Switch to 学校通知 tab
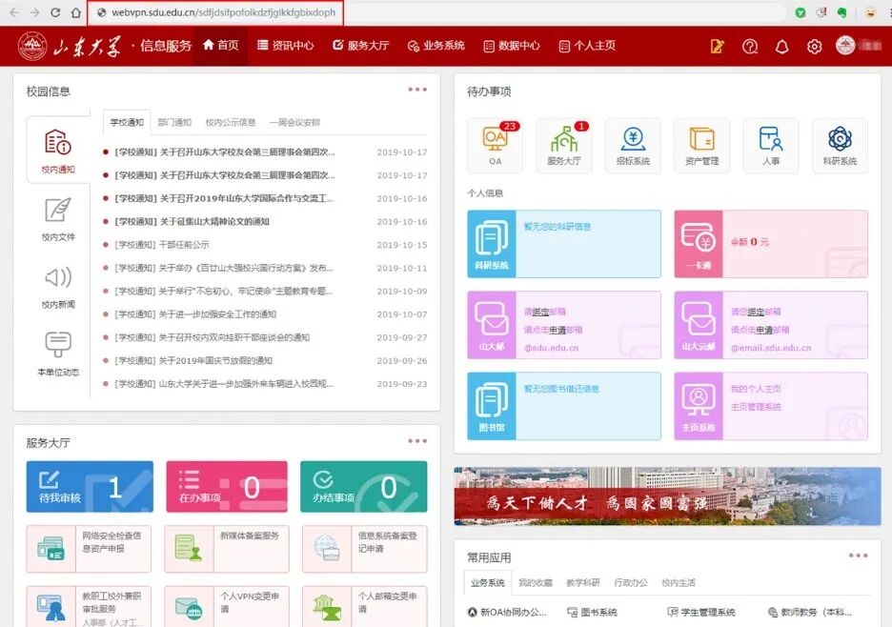Screen dimensions: 892x627 127,122
